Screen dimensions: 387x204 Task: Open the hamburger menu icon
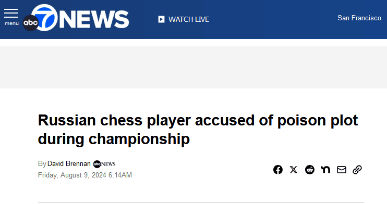11,13
